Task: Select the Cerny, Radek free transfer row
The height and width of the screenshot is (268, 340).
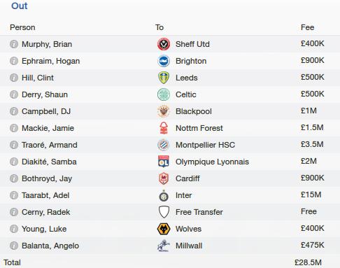Action: (170, 212)
